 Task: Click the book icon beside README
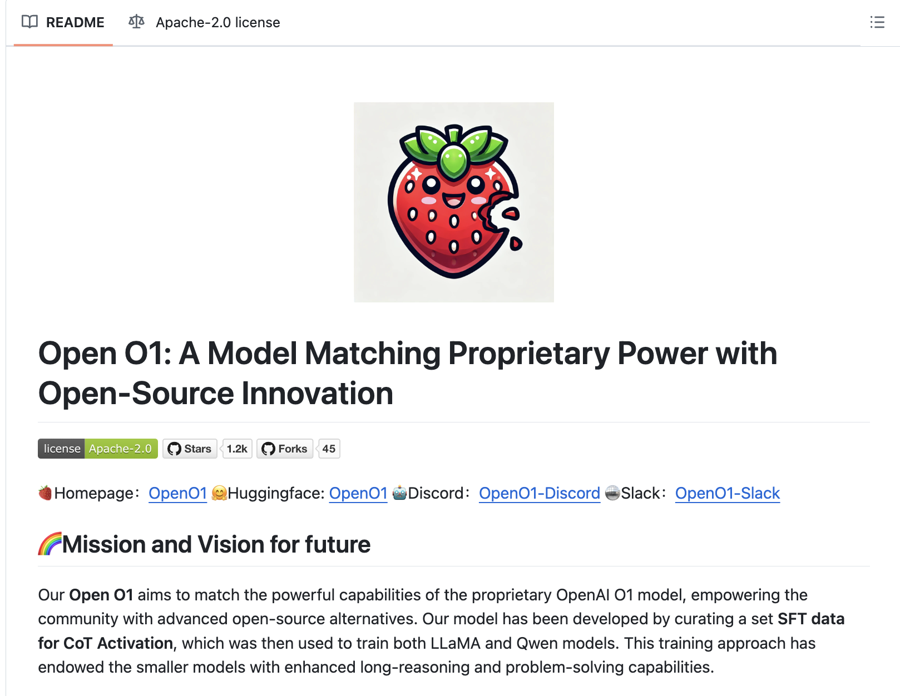(29, 22)
